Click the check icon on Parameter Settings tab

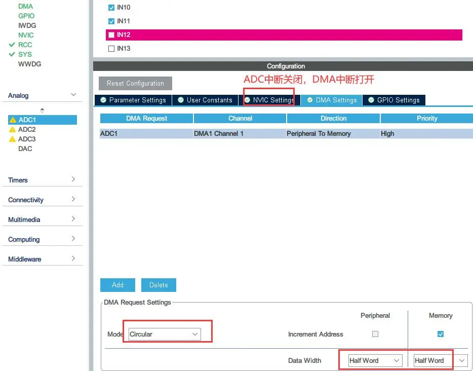pos(103,100)
